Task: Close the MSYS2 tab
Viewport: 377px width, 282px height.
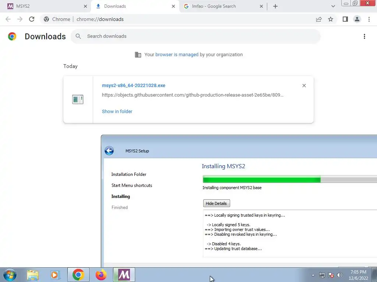Action: pyautogui.click(x=85, y=6)
